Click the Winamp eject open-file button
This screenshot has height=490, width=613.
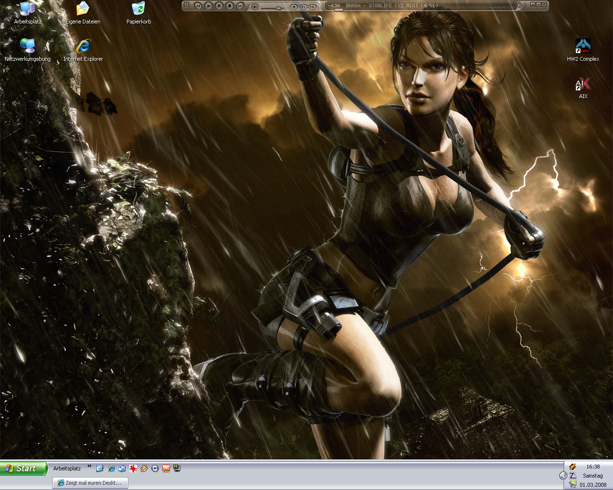(x=294, y=7)
